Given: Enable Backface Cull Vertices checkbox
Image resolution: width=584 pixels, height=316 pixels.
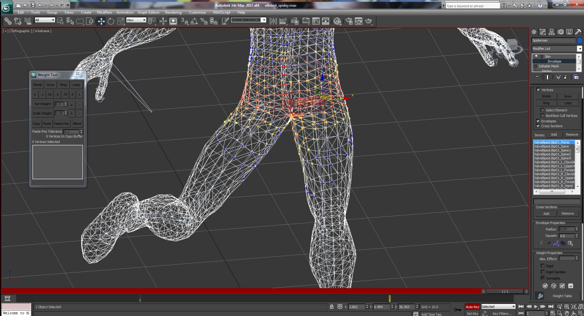Looking at the screenshot, I should (542, 116).
